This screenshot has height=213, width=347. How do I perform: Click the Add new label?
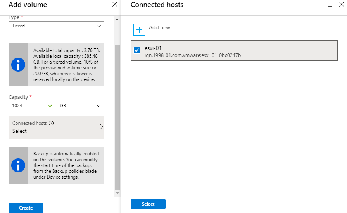pyautogui.click(x=159, y=27)
